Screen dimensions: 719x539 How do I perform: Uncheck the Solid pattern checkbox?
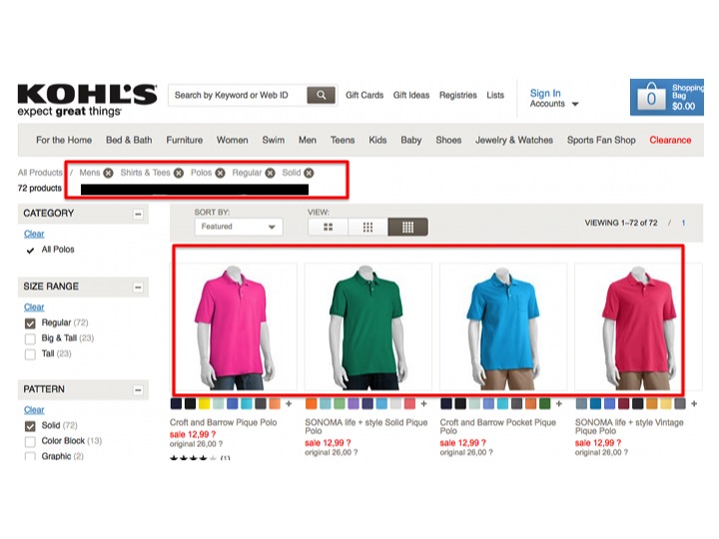pyautogui.click(x=30, y=426)
